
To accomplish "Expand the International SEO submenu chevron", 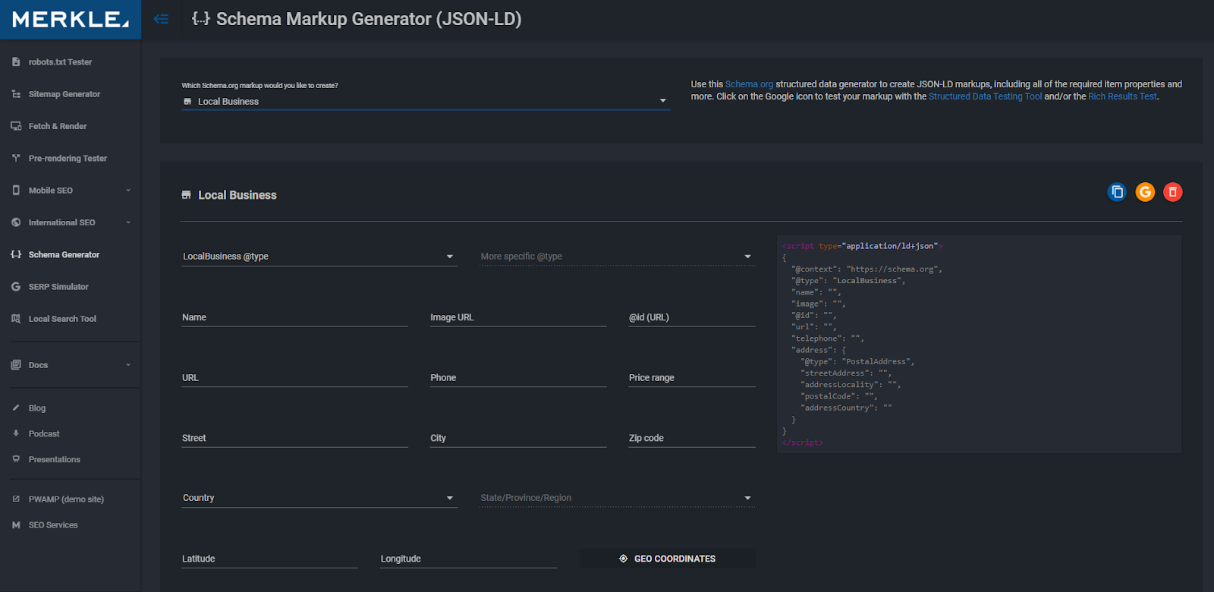I will tap(128, 222).
